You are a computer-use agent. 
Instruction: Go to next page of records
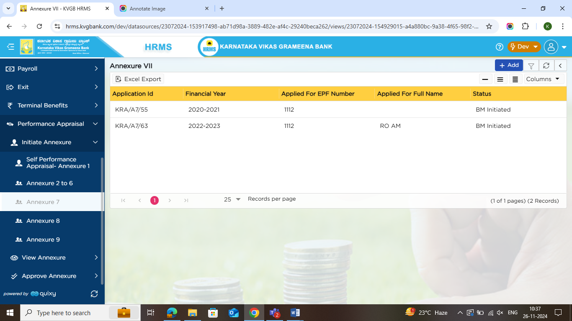(x=170, y=200)
